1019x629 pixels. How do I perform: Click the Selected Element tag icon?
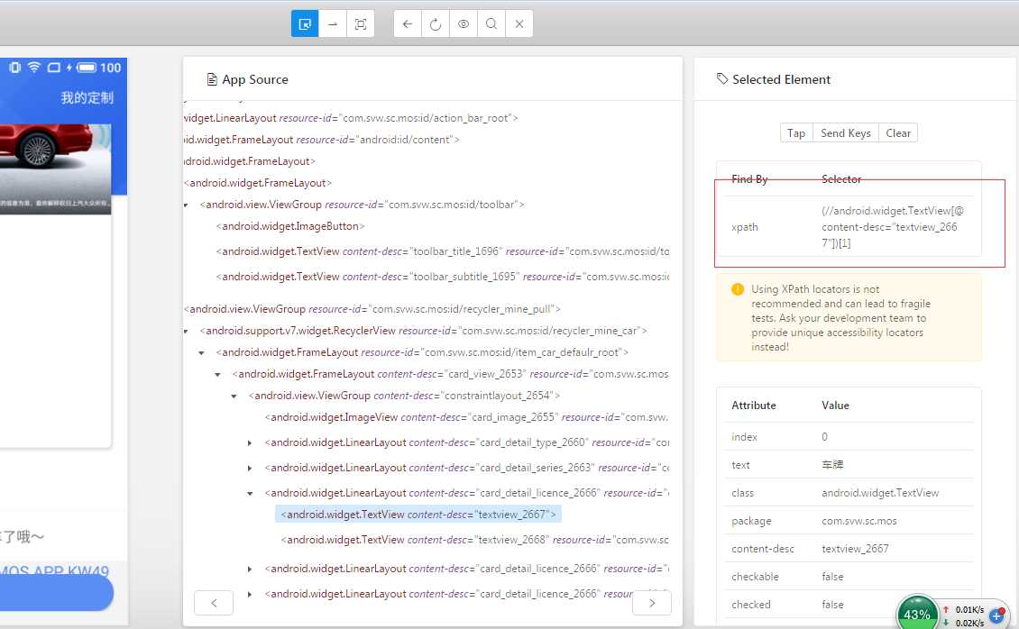coord(722,78)
